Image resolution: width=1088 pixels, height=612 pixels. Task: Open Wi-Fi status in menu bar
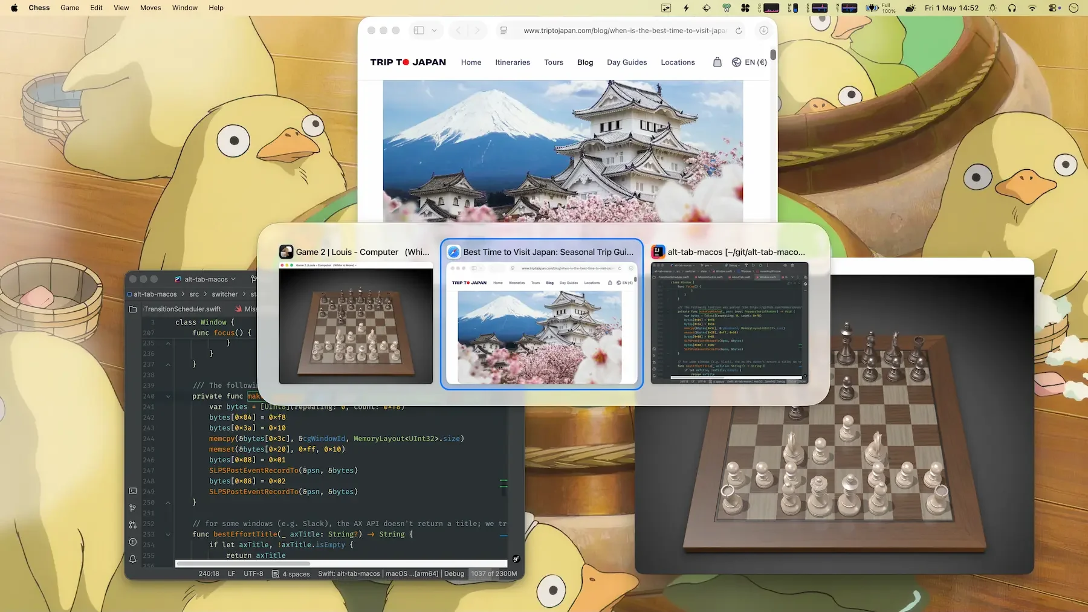click(x=1032, y=8)
